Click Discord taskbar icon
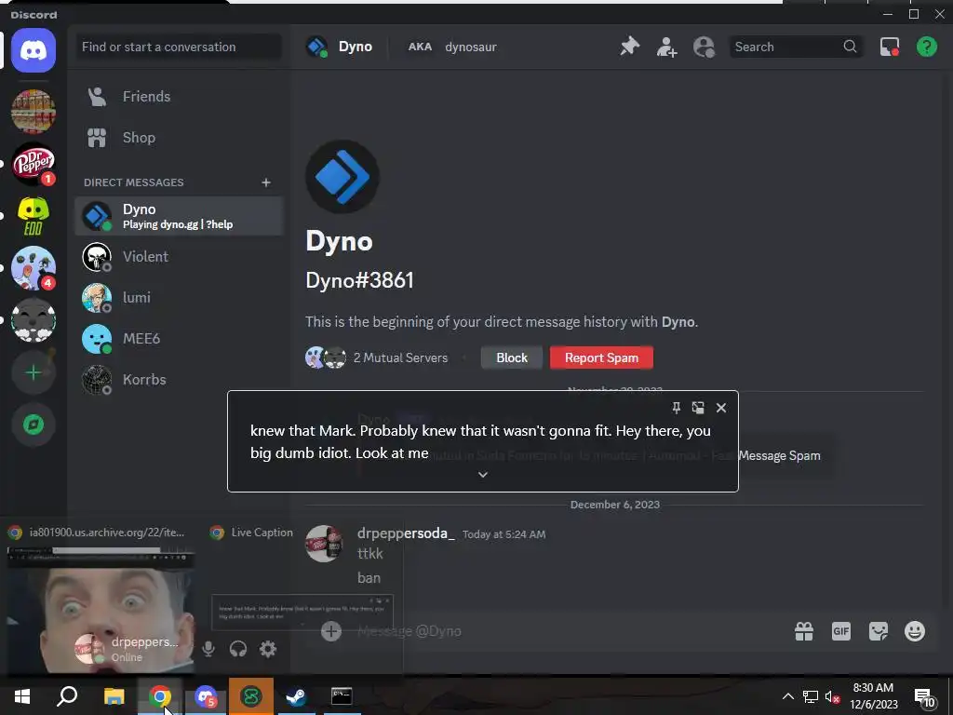This screenshot has height=715, width=953. coord(206,696)
